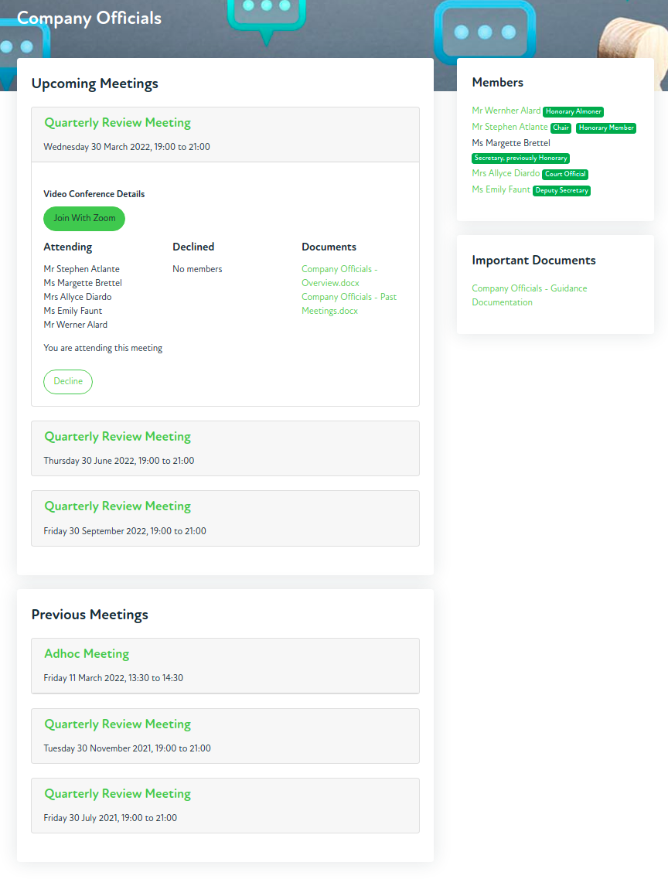Expand the 30 September Quarterly Review Meeting
This screenshot has height=886, width=668.
tap(118, 506)
